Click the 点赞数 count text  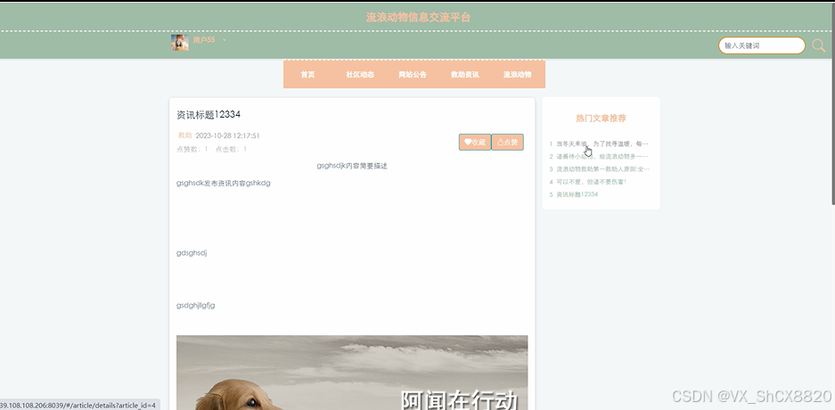click(192, 149)
